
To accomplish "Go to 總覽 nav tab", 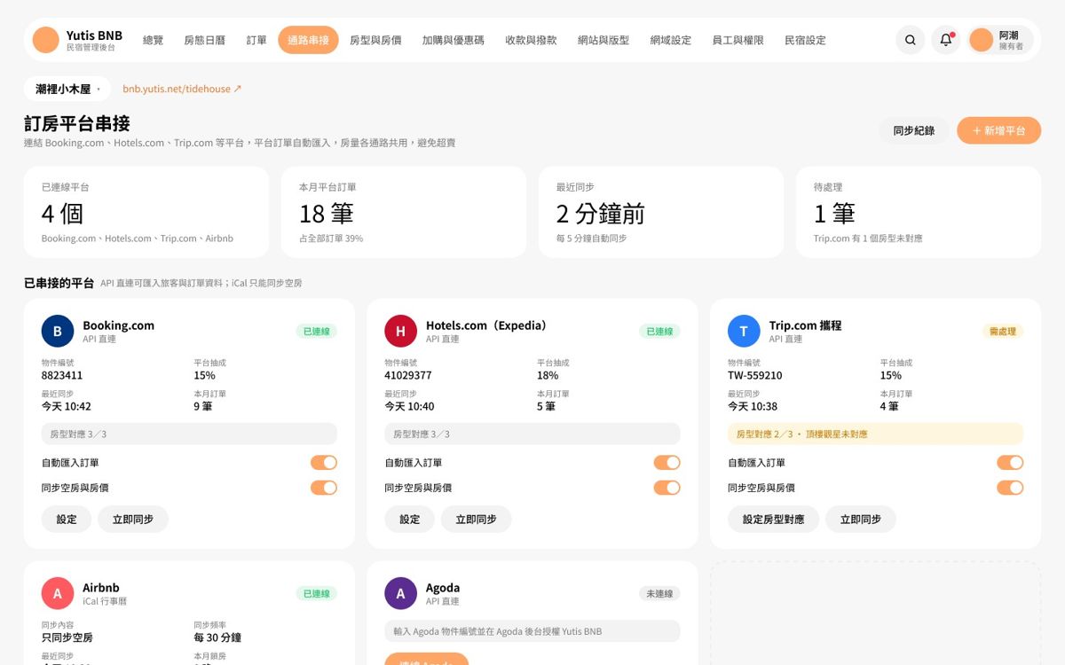I will (154, 40).
